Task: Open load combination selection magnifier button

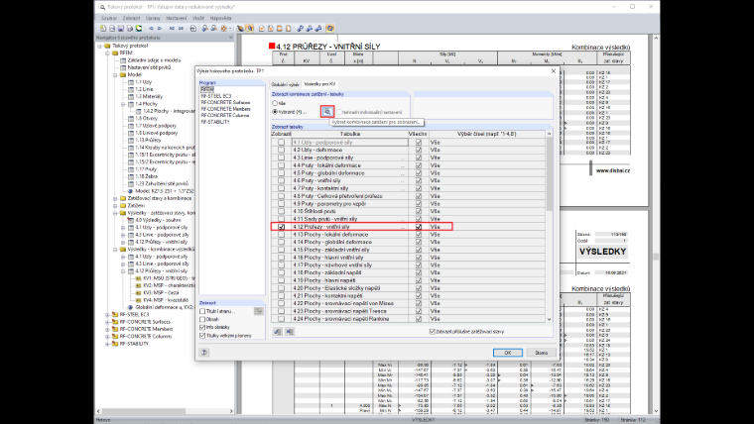Action: (x=327, y=111)
